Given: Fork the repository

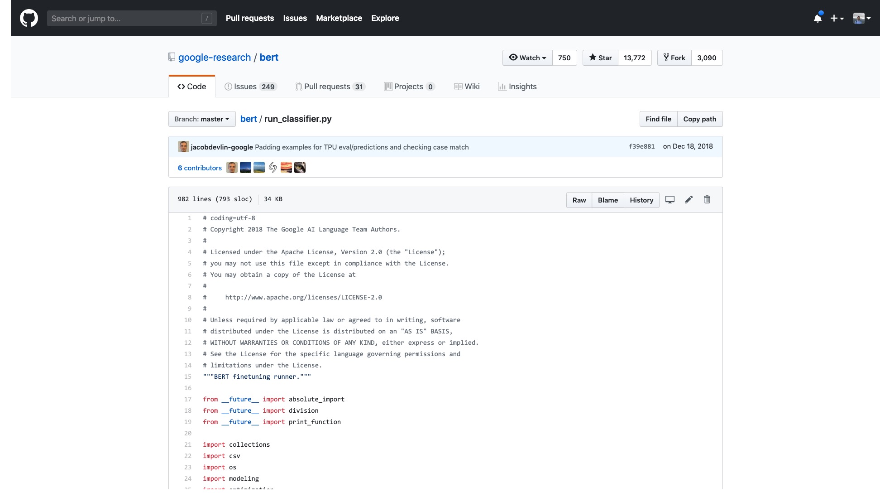Looking at the screenshot, I should click(x=674, y=58).
